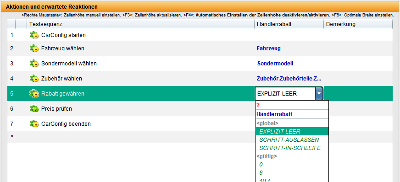
Task: Select row number 7
Action: click(x=12, y=124)
